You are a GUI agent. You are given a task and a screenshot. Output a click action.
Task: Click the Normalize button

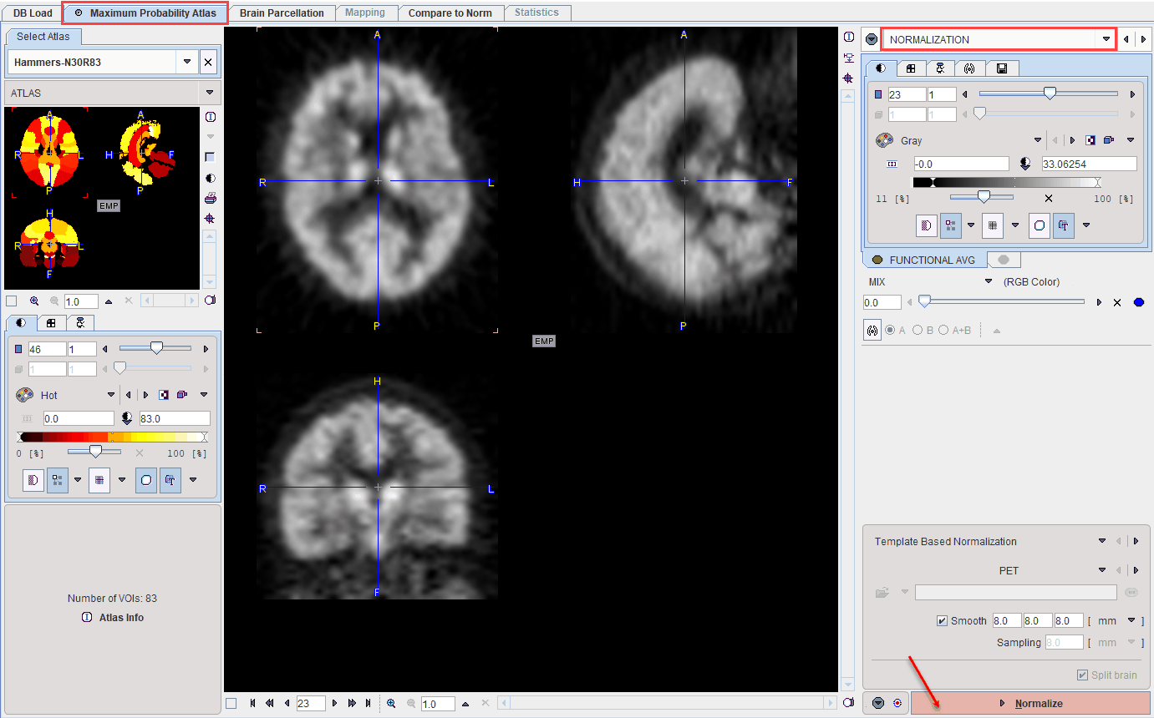(1030, 703)
